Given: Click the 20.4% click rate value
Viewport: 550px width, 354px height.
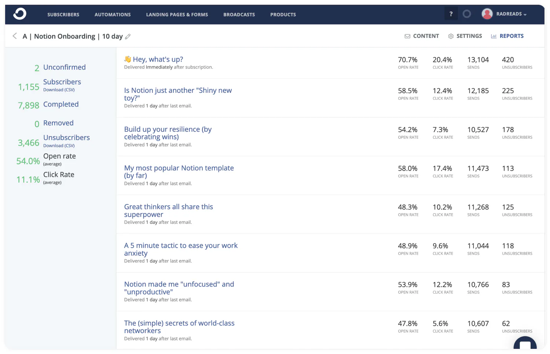Looking at the screenshot, I should 442,60.
